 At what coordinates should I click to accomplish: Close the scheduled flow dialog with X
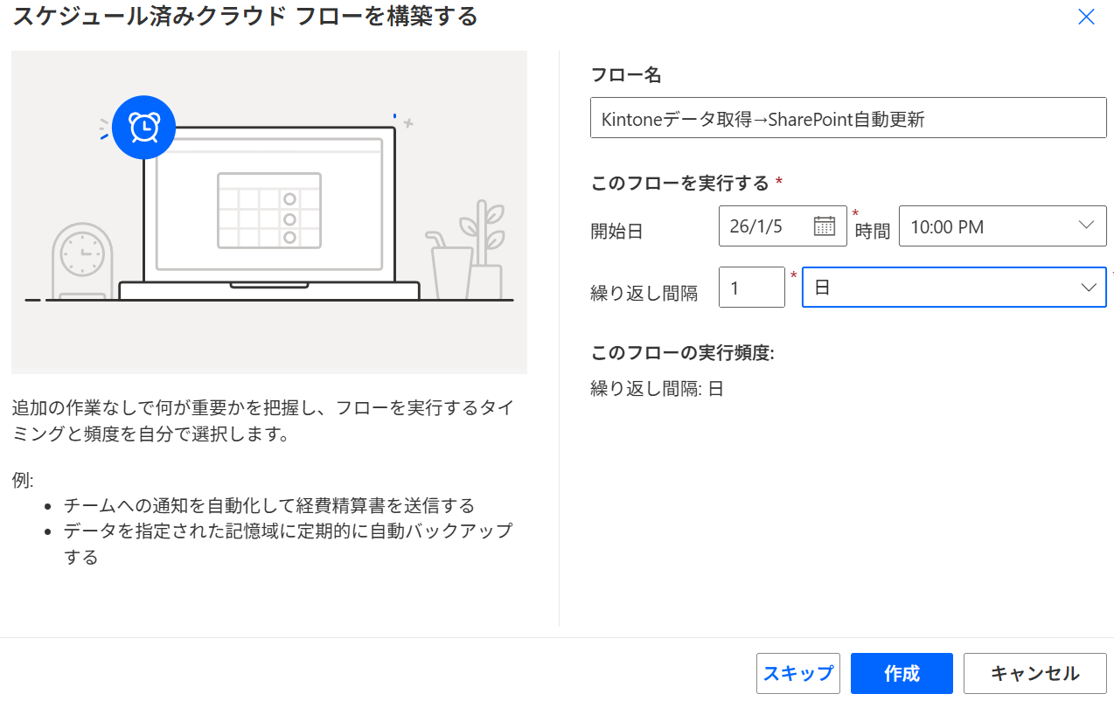(1086, 17)
